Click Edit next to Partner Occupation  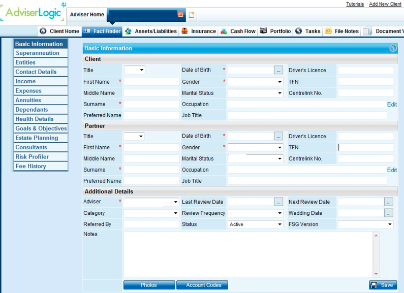[392, 170]
